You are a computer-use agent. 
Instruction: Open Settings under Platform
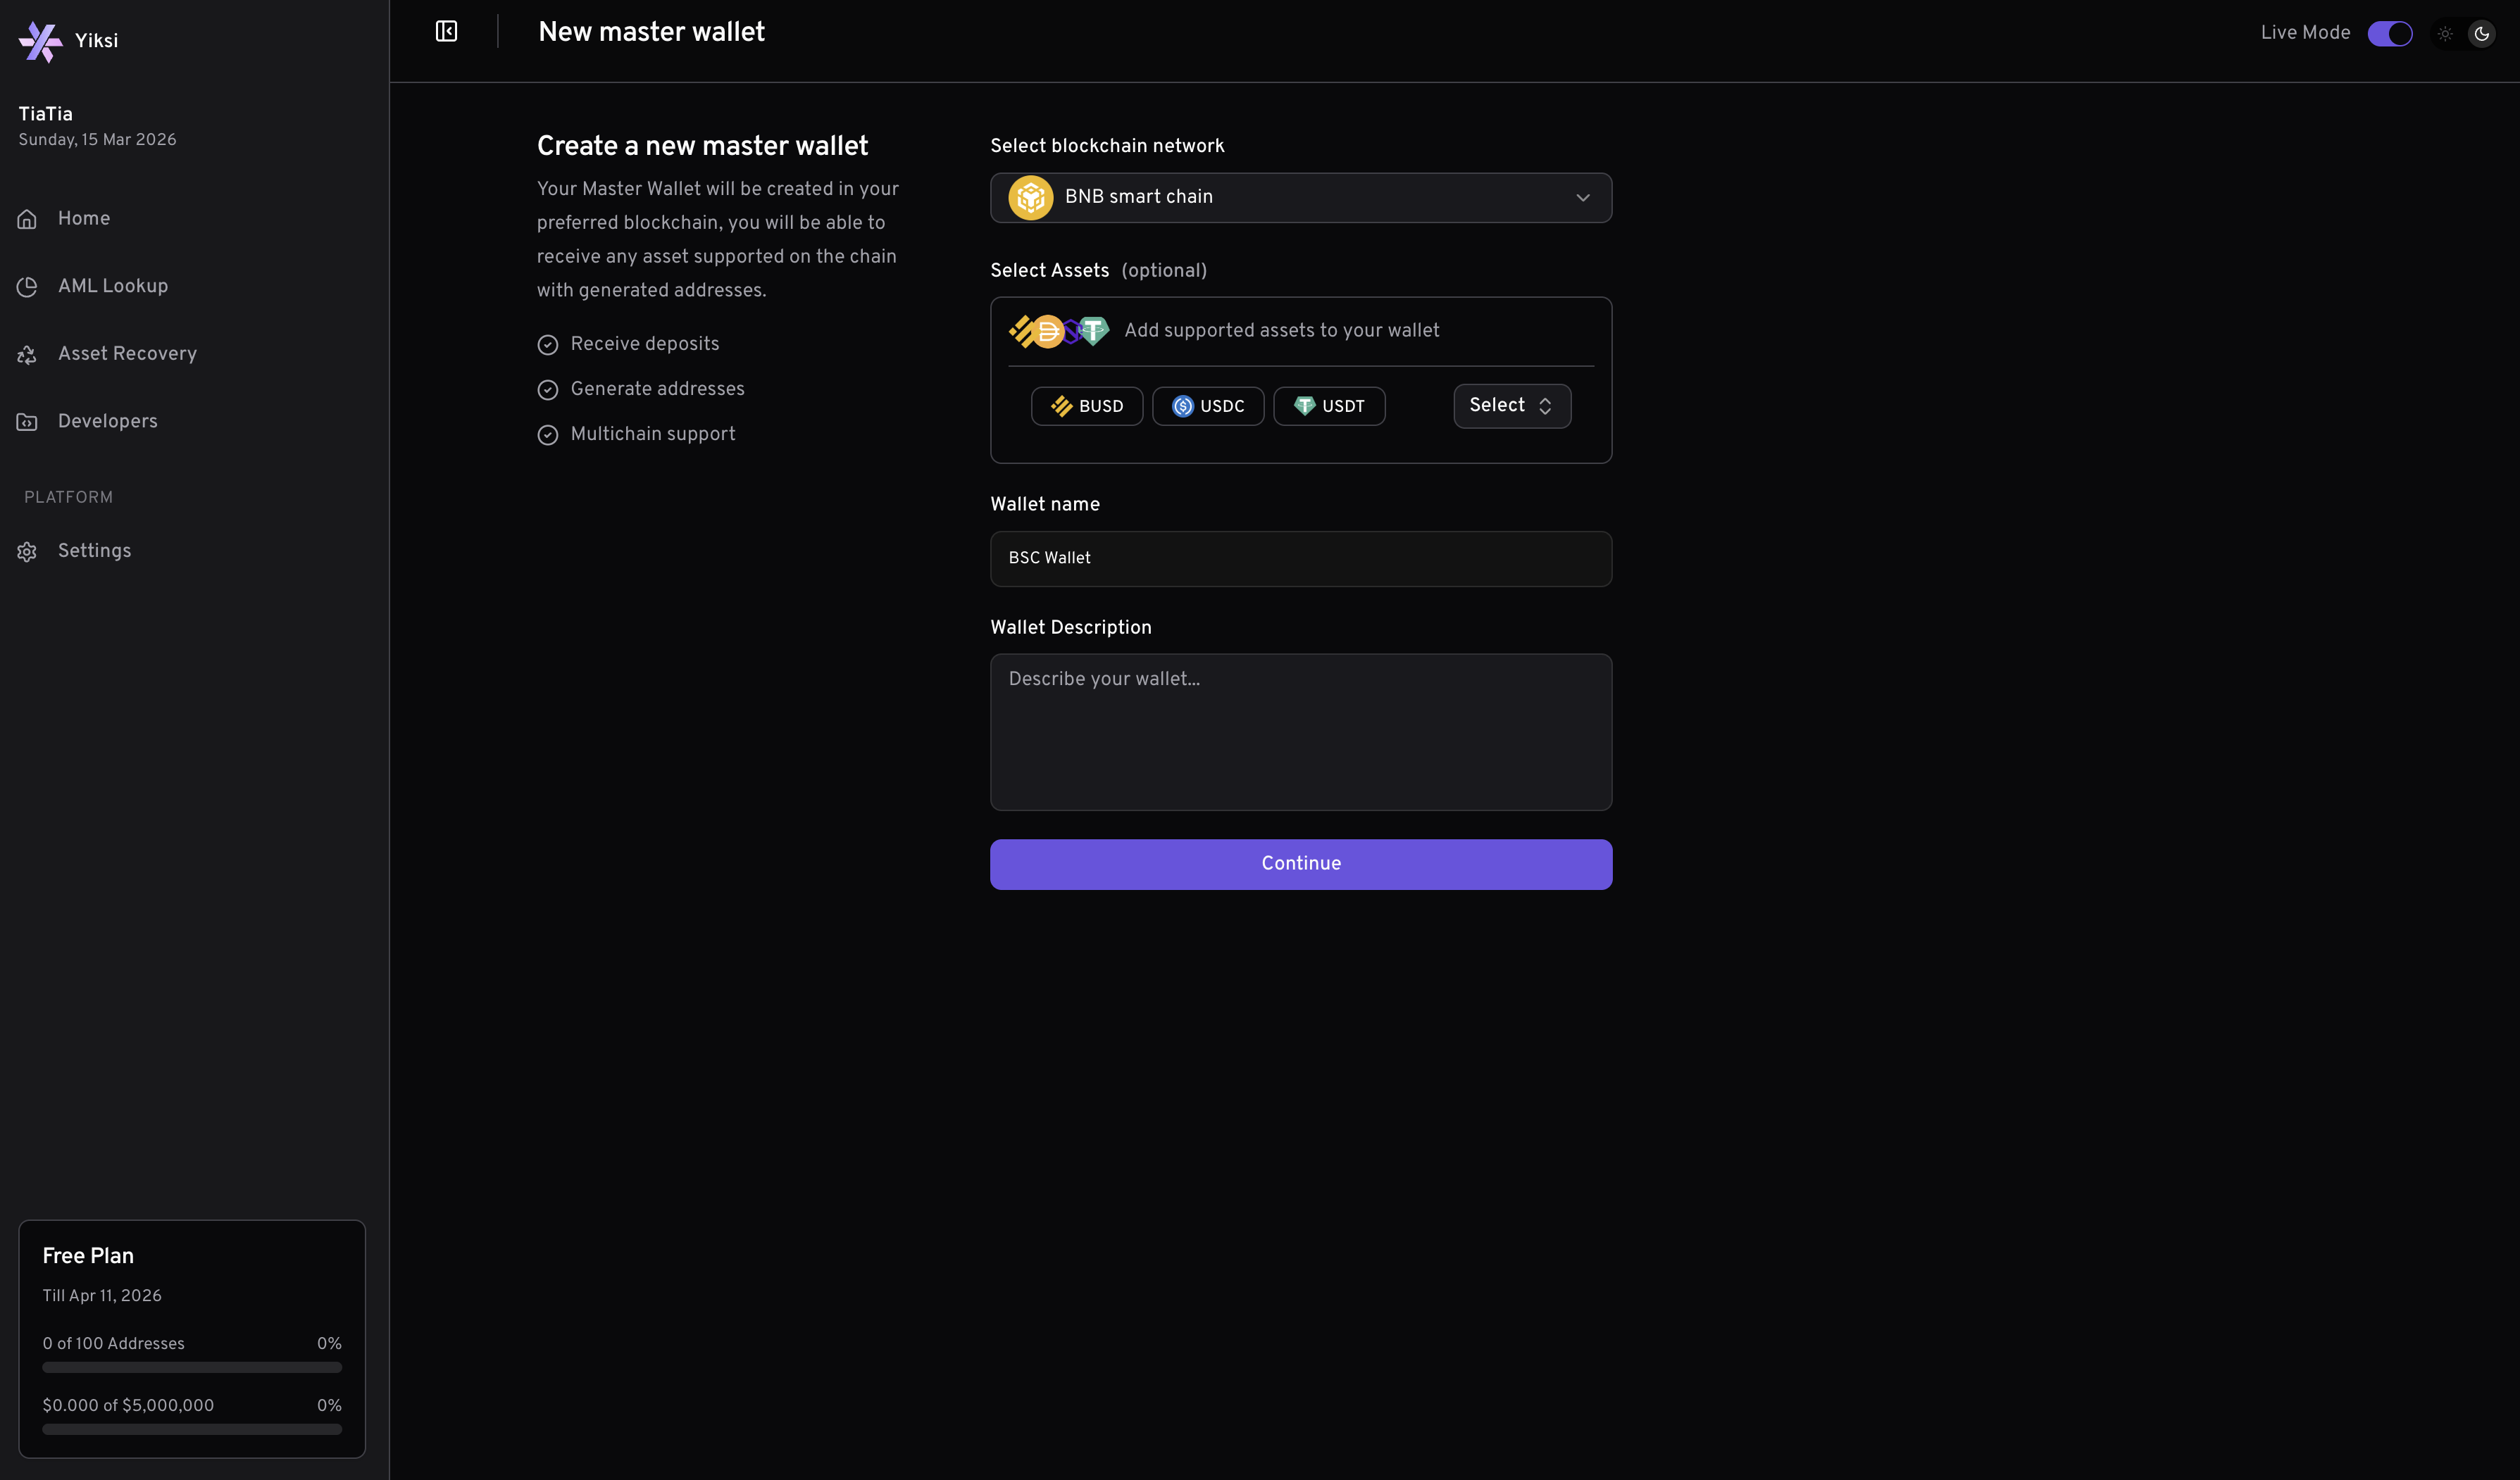pos(94,550)
